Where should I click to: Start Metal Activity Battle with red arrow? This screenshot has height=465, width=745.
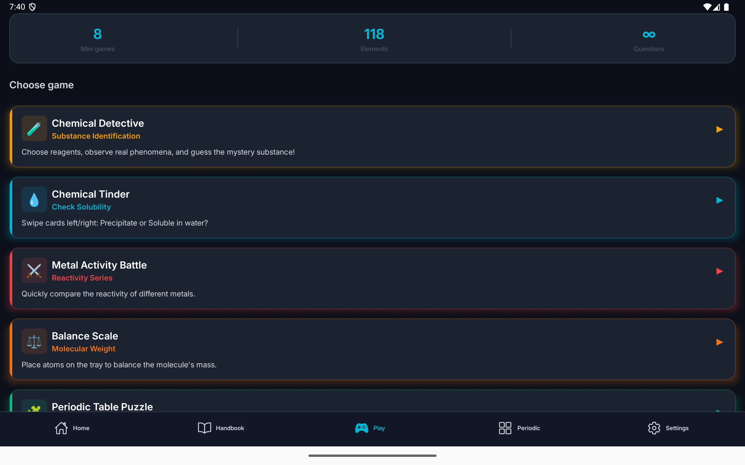[719, 271]
